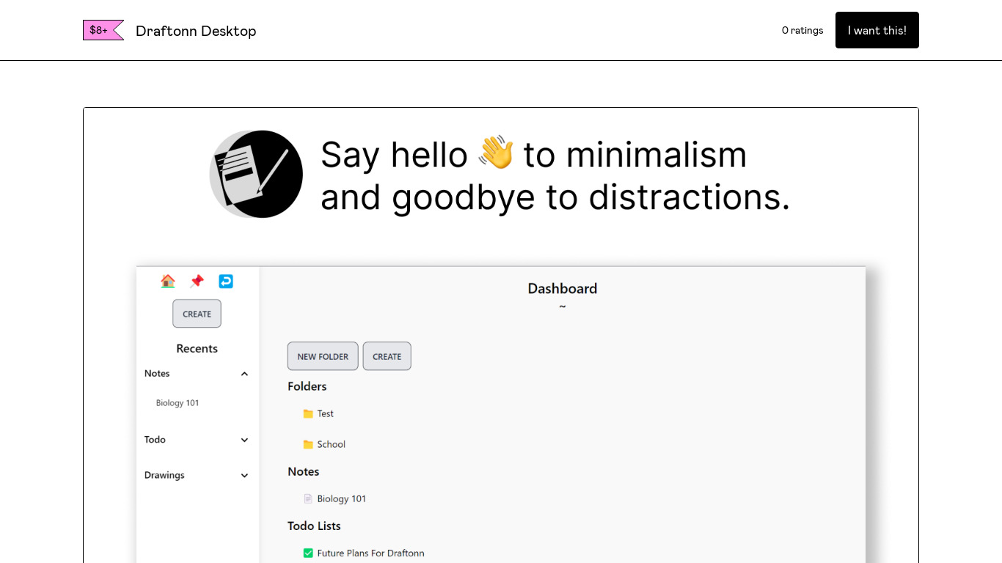The width and height of the screenshot is (1002, 563).
Task: Open Future Plans For Draftonn todo list
Action: click(371, 553)
